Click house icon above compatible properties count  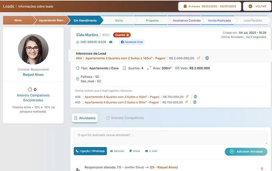[x=30, y=89]
